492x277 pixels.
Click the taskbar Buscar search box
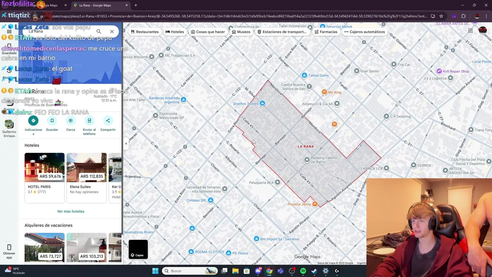point(190,271)
